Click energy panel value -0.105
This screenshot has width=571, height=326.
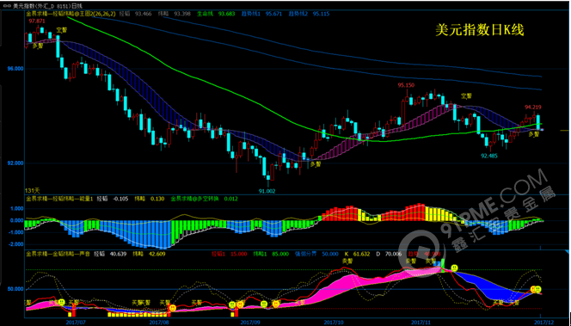point(120,199)
